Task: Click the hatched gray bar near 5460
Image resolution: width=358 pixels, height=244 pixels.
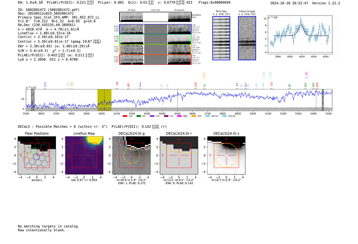Action: click(323, 100)
